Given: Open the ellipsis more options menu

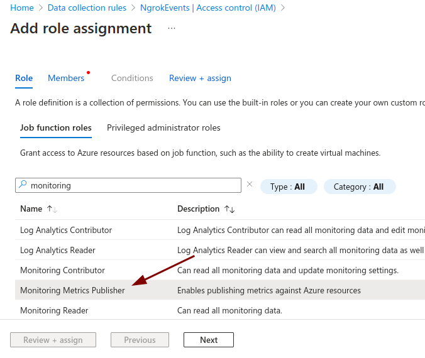Looking at the screenshot, I should (x=172, y=29).
